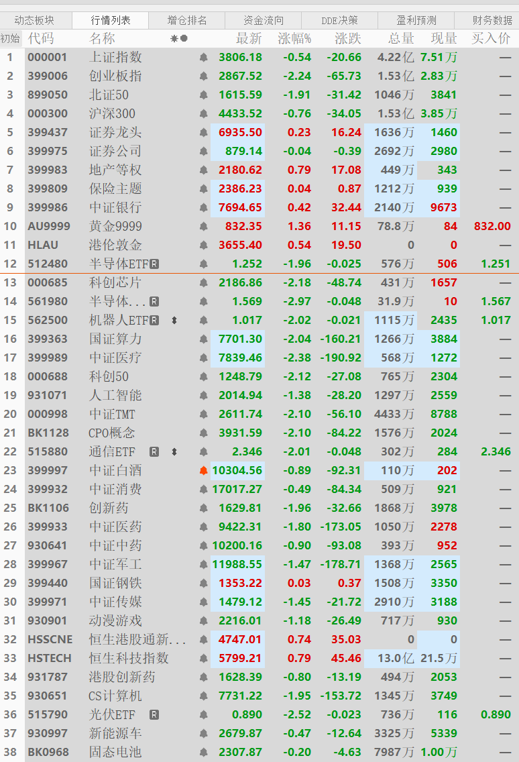Image resolution: width=519 pixels, height=762 pixels.
Task: Select the 动漫游戏 name cell
Action: click(115, 620)
